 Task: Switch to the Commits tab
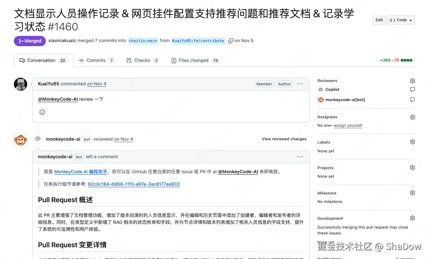tap(96, 60)
